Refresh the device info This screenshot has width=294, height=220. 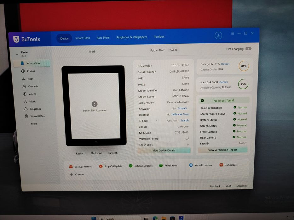(x=113, y=153)
